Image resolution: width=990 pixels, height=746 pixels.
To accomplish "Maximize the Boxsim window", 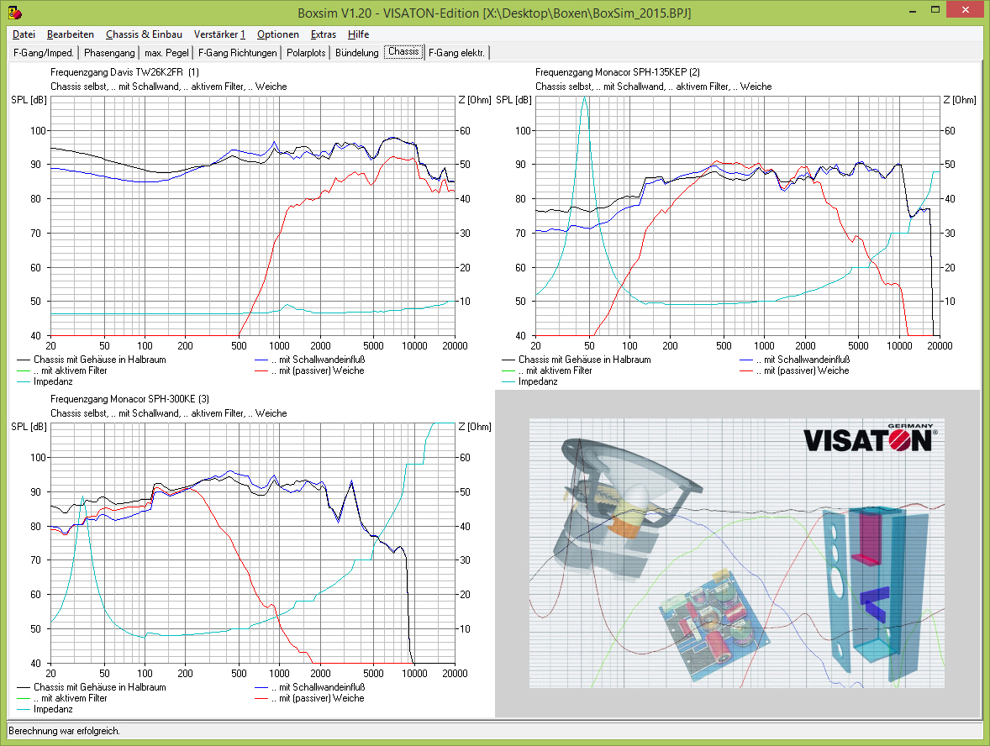I will pyautogui.click(x=935, y=10).
